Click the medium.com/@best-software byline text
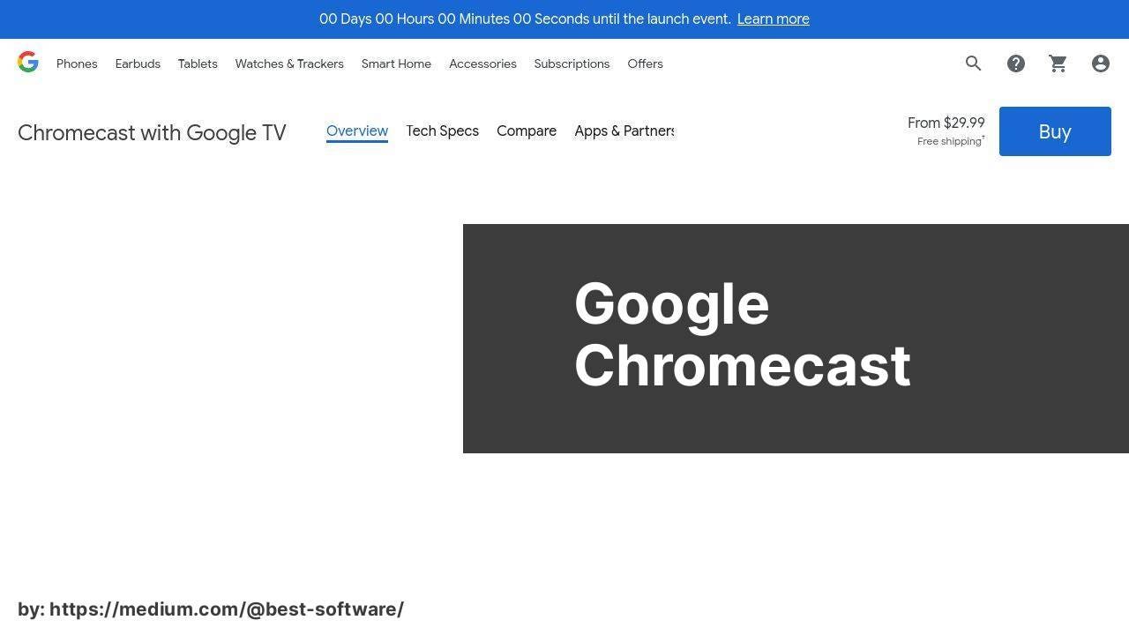 (211, 609)
